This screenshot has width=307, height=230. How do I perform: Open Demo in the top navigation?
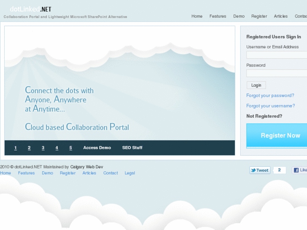click(239, 16)
